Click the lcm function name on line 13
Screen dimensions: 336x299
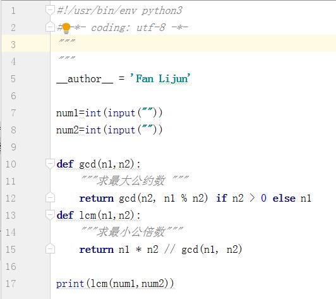pos(87,215)
